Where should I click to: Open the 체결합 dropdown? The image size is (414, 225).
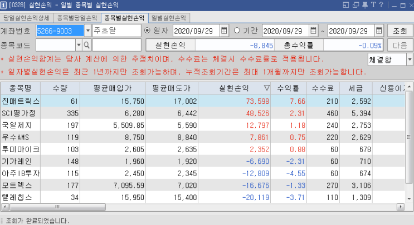coord(410,59)
